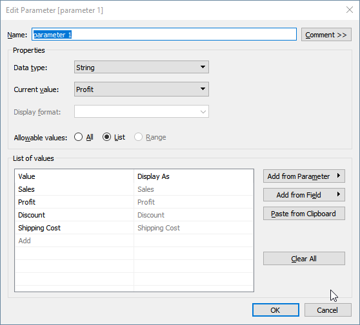Viewport: 360px width, 325px height.
Task: Edit the Display As for Sales
Action: click(x=194, y=189)
